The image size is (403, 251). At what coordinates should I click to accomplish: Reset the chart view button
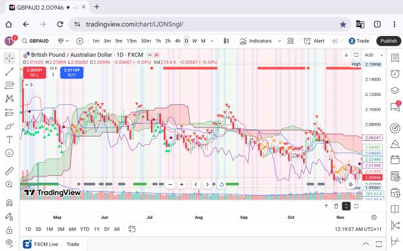click(x=222, y=184)
